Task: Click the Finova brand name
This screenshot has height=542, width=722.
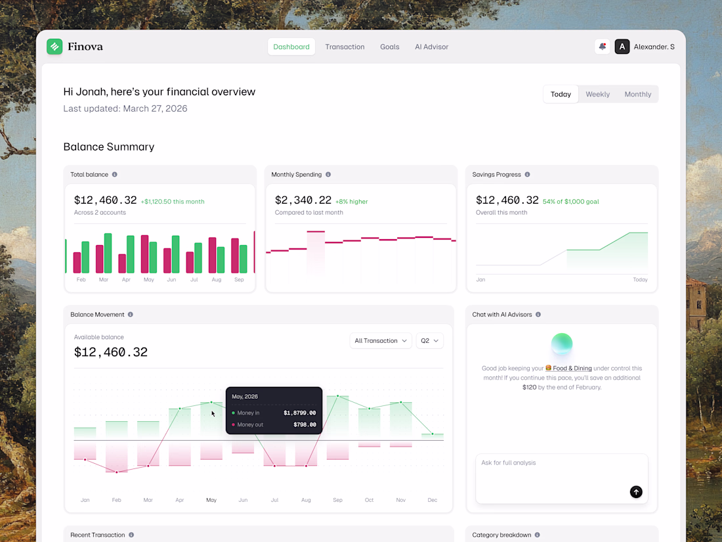Action: [x=85, y=47]
